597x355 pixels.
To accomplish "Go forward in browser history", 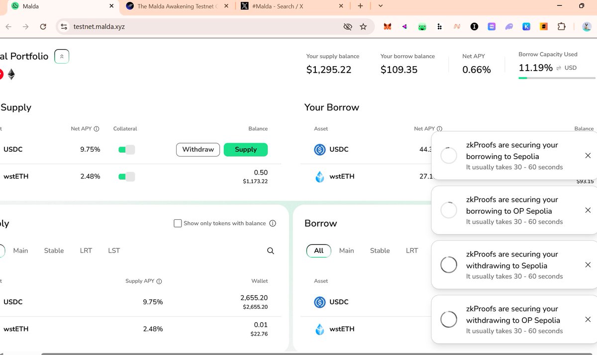I will tap(25, 27).
